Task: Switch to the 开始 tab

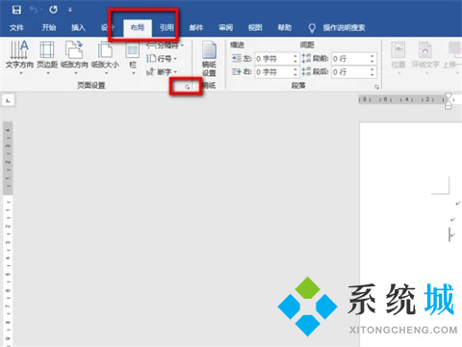Action: pos(49,28)
